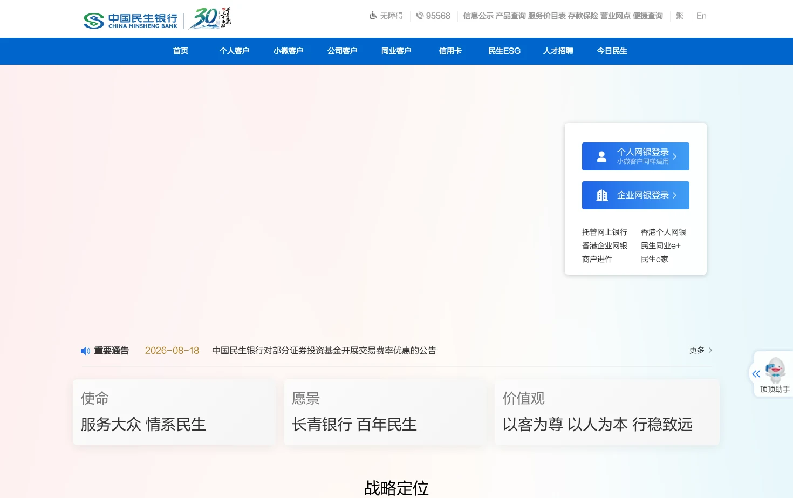This screenshot has height=498, width=793.
Task: Open 商户进件 link
Action: click(x=597, y=259)
